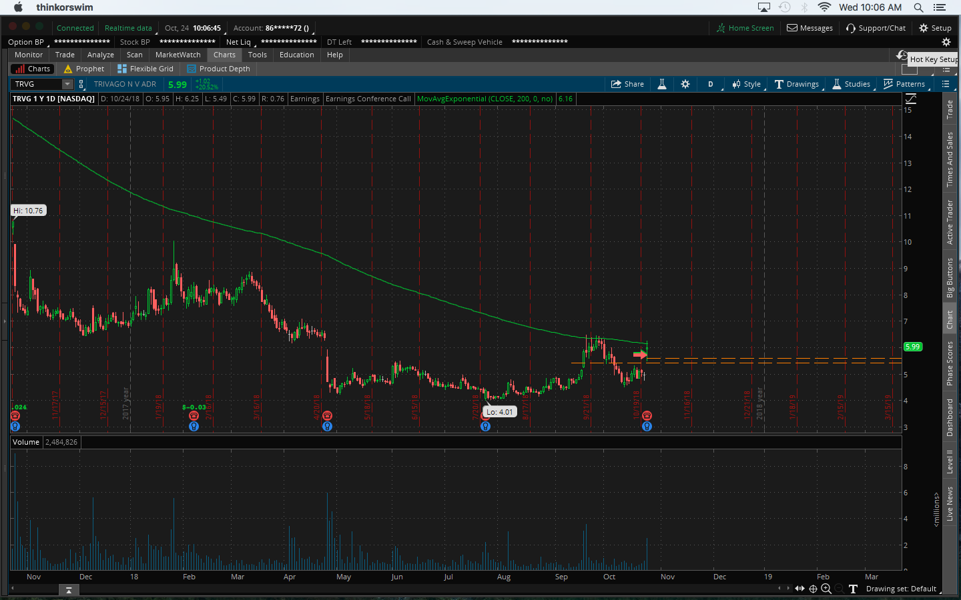The width and height of the screenshot is (961, 600).
Task: Click the account info gear icon
Action: [946, 41]
